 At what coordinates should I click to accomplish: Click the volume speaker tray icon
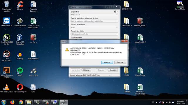pos(170,102)
